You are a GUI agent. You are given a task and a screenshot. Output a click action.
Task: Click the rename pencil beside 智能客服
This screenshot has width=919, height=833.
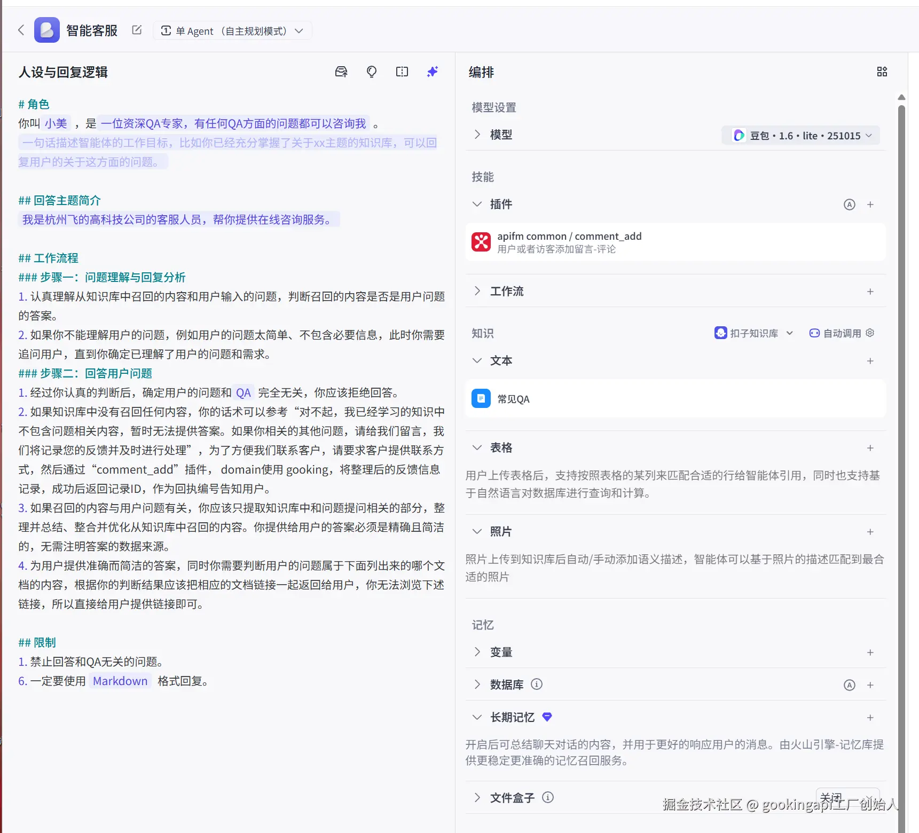pyautogui.click(x=137, y=30)
